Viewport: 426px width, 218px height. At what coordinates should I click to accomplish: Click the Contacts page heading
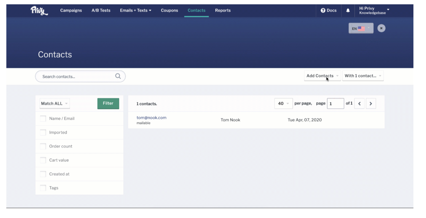(x=55, y=55)
